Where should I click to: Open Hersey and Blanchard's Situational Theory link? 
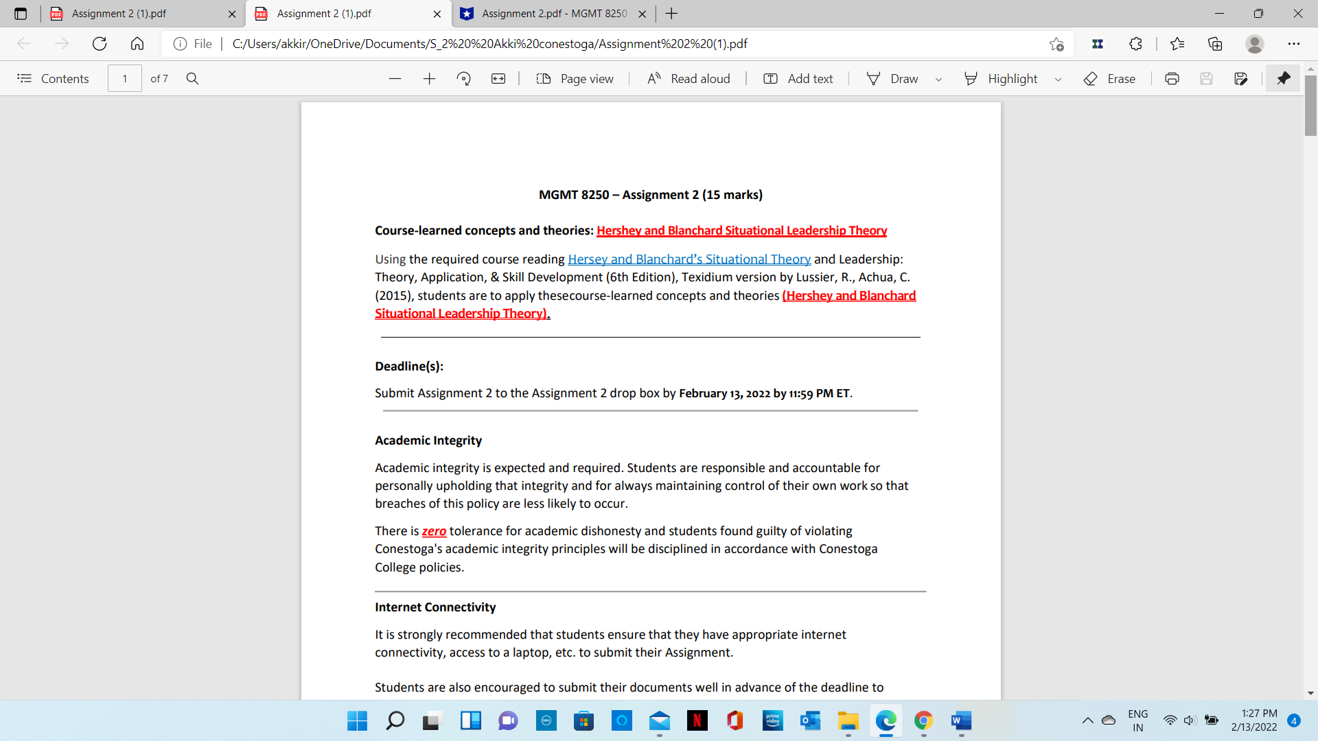pos(689,259)
